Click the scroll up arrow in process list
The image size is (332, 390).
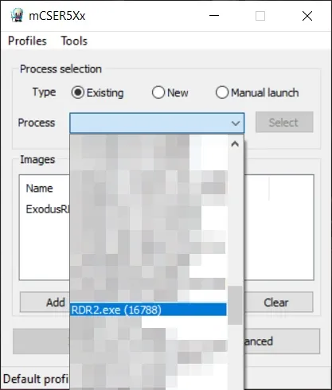click(235, 144)
